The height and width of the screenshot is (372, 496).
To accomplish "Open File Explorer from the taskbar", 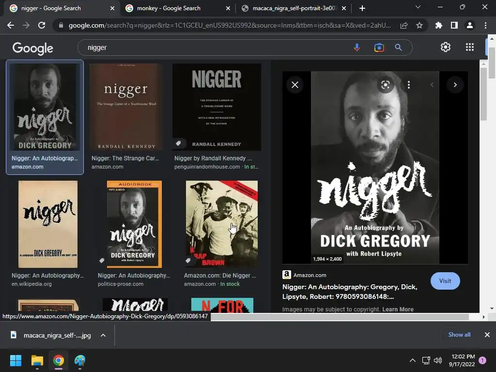I will tap(37, 360).
